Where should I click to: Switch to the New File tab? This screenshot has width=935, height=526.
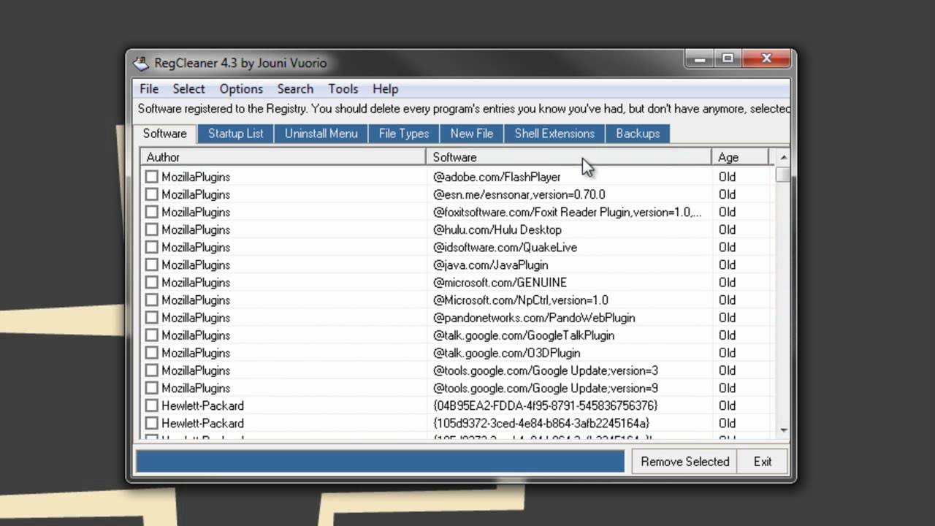coord(472,134)
